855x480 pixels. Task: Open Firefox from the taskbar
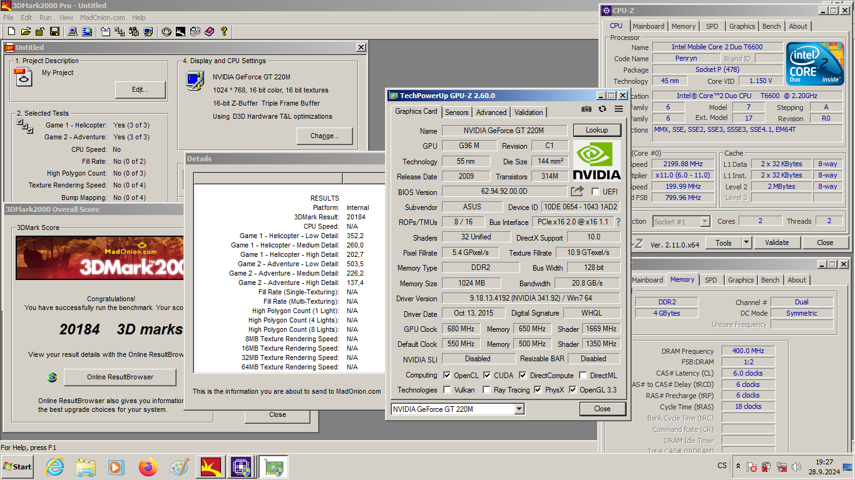[148, 467]
